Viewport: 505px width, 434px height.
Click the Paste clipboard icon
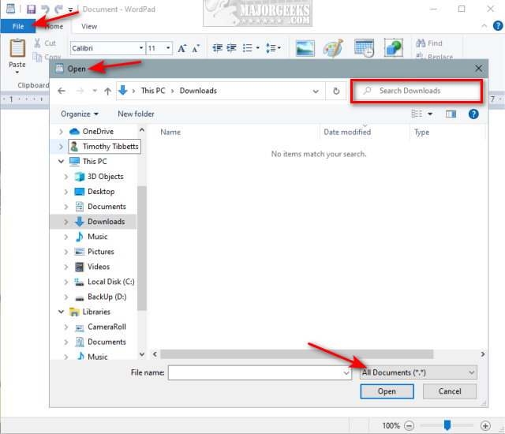pos(17,47)
